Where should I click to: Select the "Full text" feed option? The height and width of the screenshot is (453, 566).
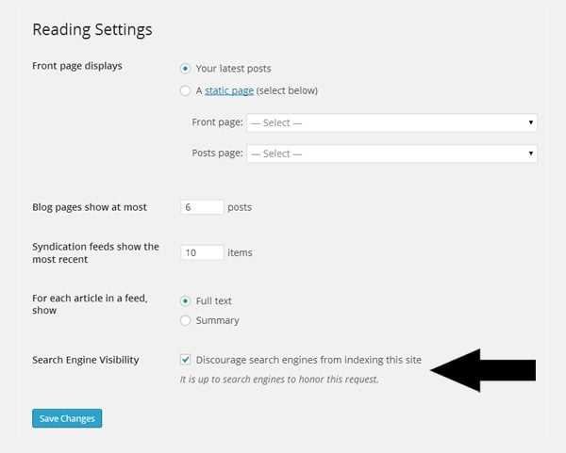click(185, 301)
